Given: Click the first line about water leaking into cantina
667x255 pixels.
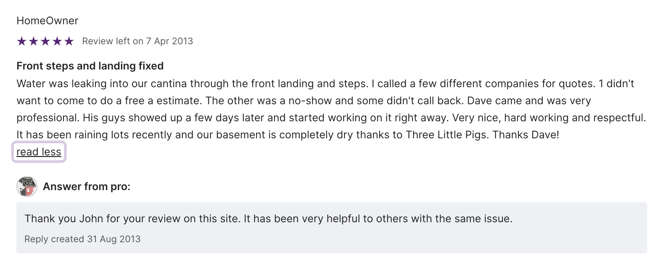Looking at the screenshot, I should point(325,84).
